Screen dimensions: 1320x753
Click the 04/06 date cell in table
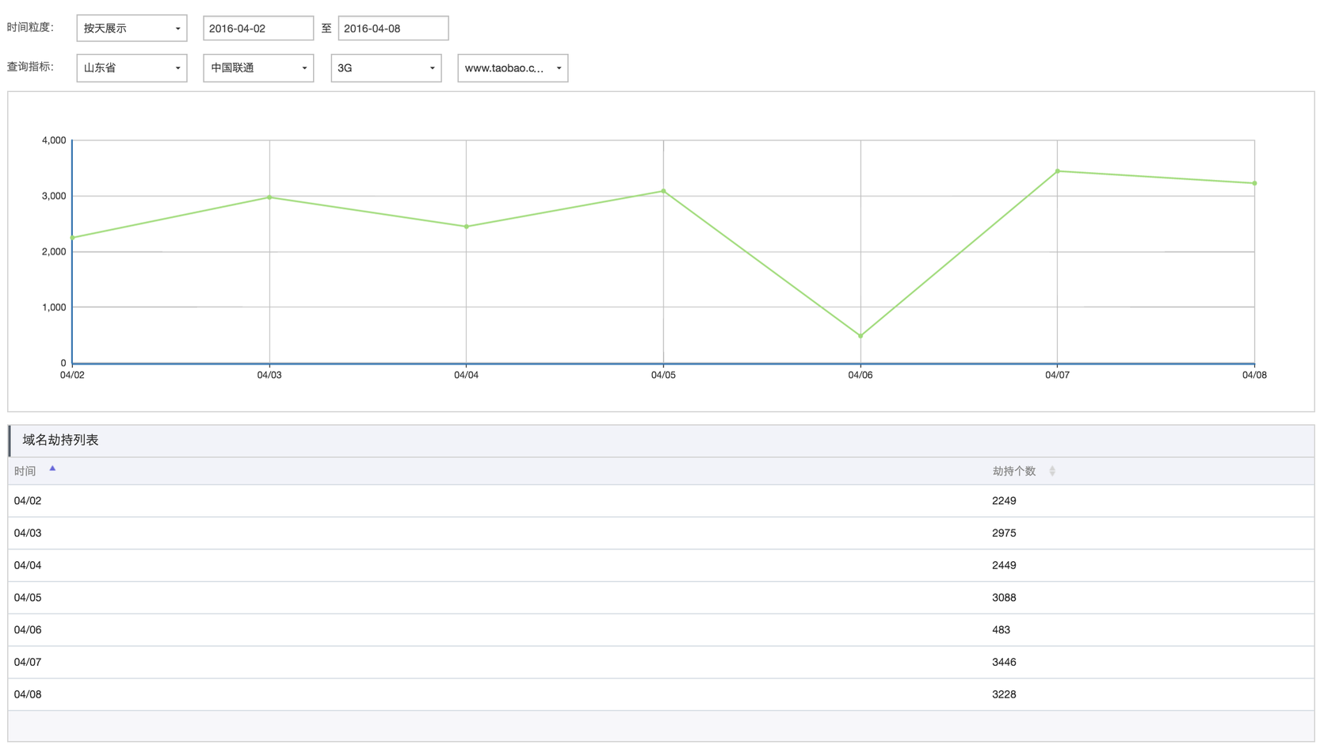pyautogui.click(x=28, y=630)
